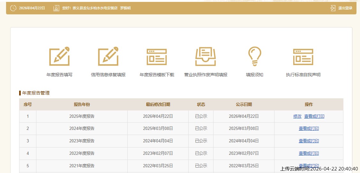Screen dimensions: 360x173
Task: View or print the 2022年度报告
Action: [309, 154]
